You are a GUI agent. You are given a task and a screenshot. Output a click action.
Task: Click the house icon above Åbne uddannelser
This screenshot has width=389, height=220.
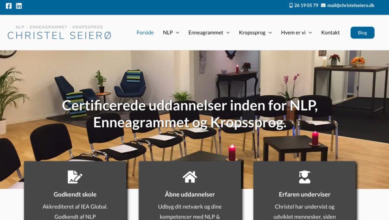point(190,177)
